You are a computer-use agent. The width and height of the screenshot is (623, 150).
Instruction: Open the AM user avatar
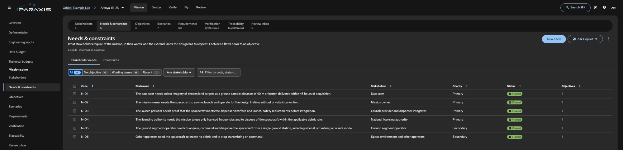[613, 7]
